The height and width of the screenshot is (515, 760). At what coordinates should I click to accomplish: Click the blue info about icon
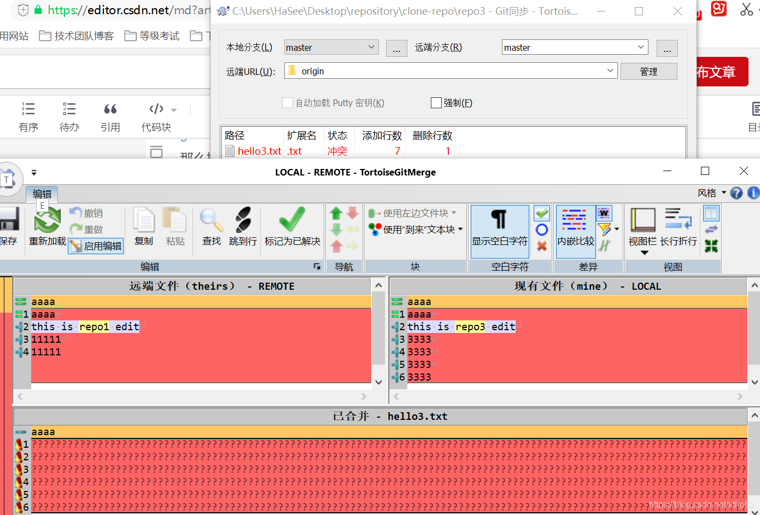pyautogui.click(x=753, y=193)
